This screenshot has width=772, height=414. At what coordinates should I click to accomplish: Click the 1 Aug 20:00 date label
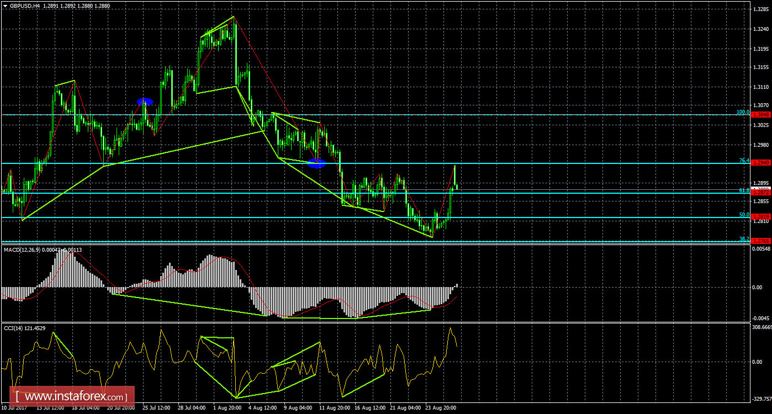226,408
